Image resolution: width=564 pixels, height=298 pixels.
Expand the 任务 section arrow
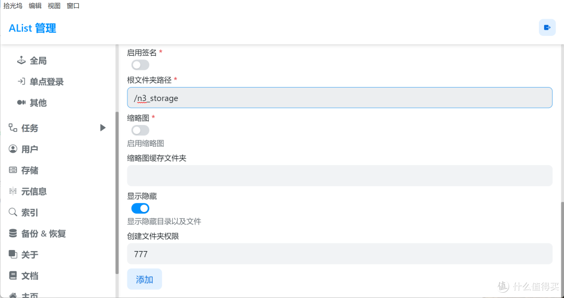coord(103,128)
